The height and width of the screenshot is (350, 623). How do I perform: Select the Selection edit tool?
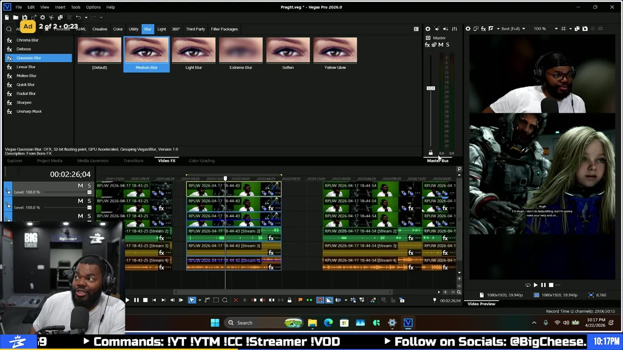pos(216,300)
